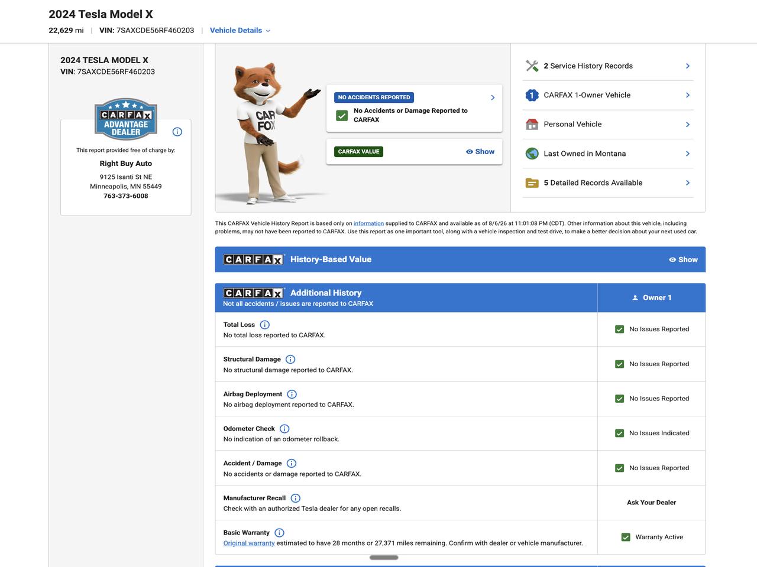Expand the No Accidents Reported chevron

493,97
